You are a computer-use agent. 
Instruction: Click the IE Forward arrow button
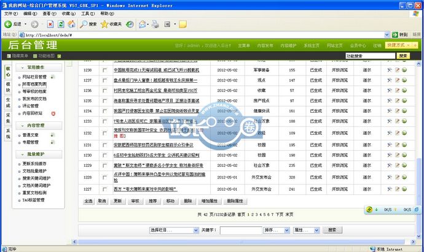pos(34,25)
